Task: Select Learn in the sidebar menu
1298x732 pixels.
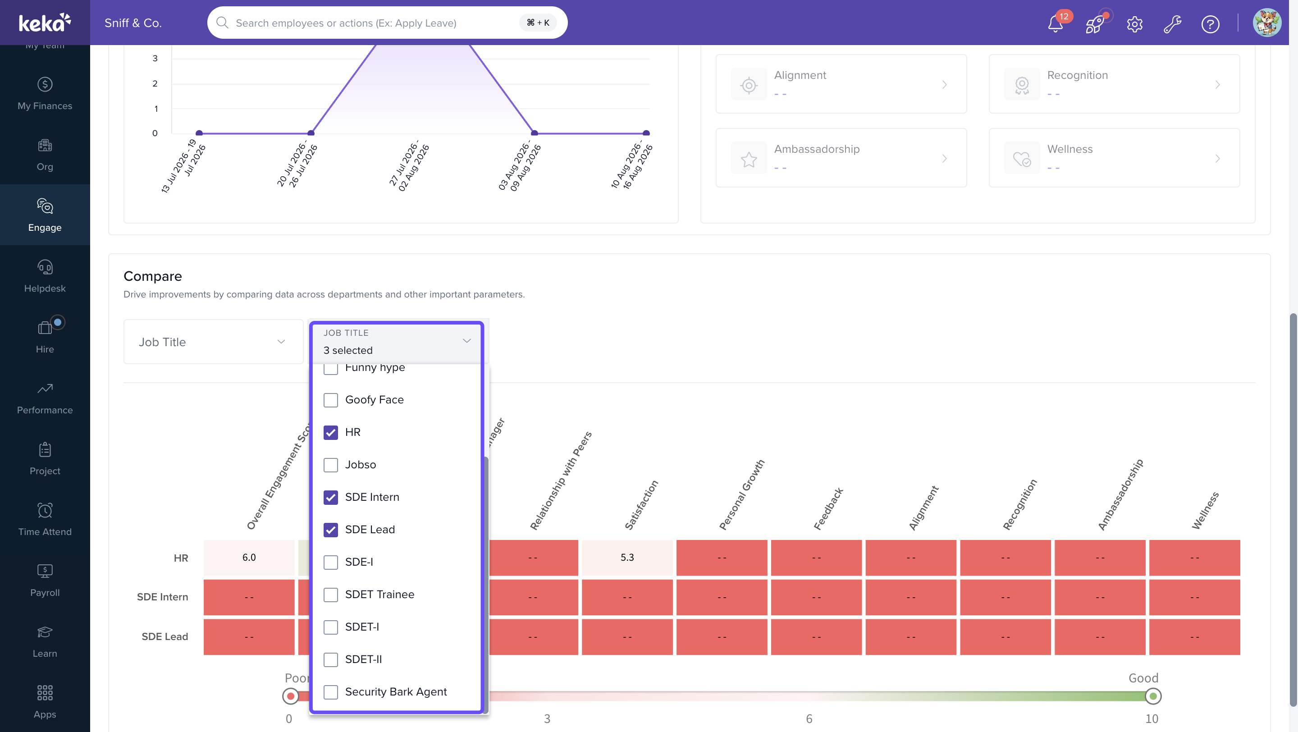Action: tap(45, 641)
